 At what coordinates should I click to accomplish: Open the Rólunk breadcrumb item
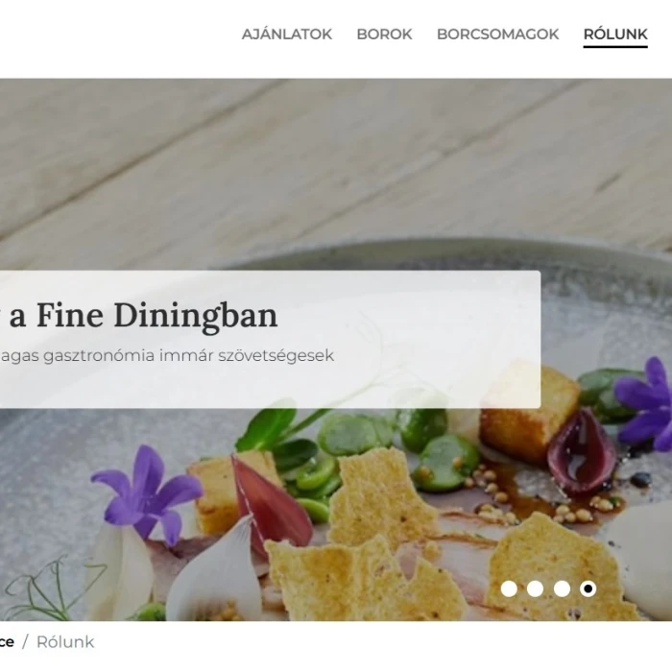pos(65,642)
